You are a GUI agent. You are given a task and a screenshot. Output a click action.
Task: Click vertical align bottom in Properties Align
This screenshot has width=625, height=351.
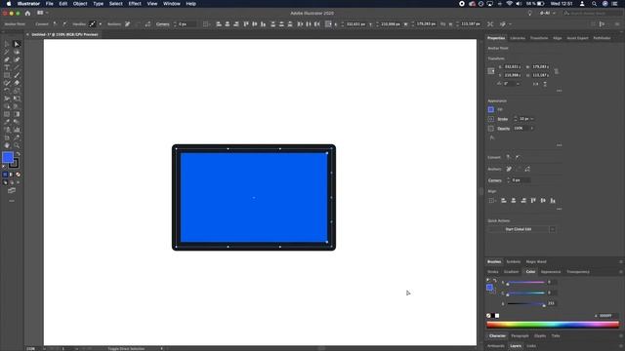tap(553, 201)
